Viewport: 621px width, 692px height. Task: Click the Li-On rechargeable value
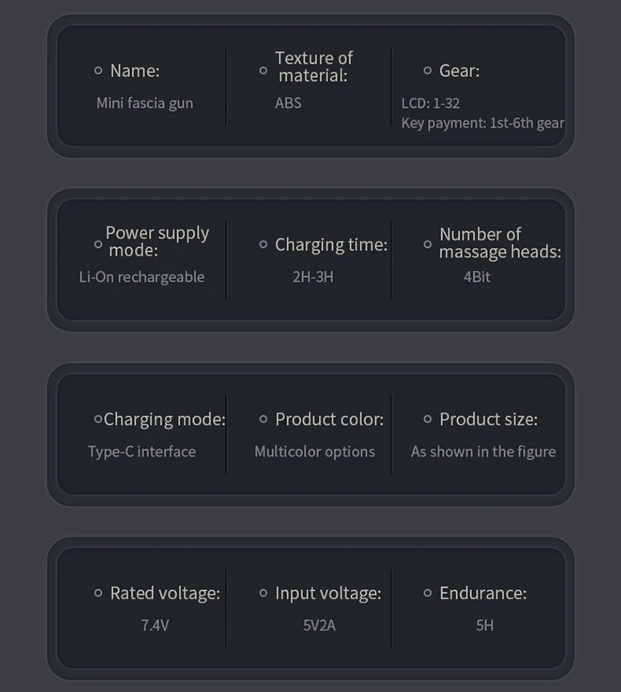[x=142, y=277]
